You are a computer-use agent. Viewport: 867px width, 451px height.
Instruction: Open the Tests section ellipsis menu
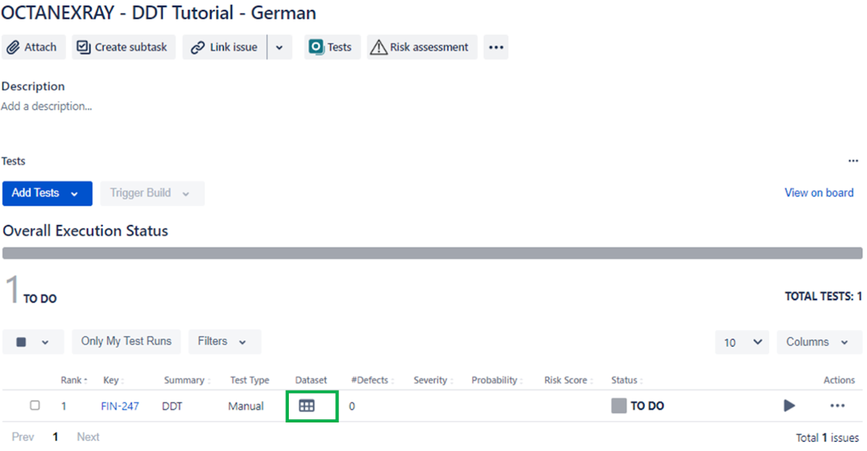click(853, 161)
